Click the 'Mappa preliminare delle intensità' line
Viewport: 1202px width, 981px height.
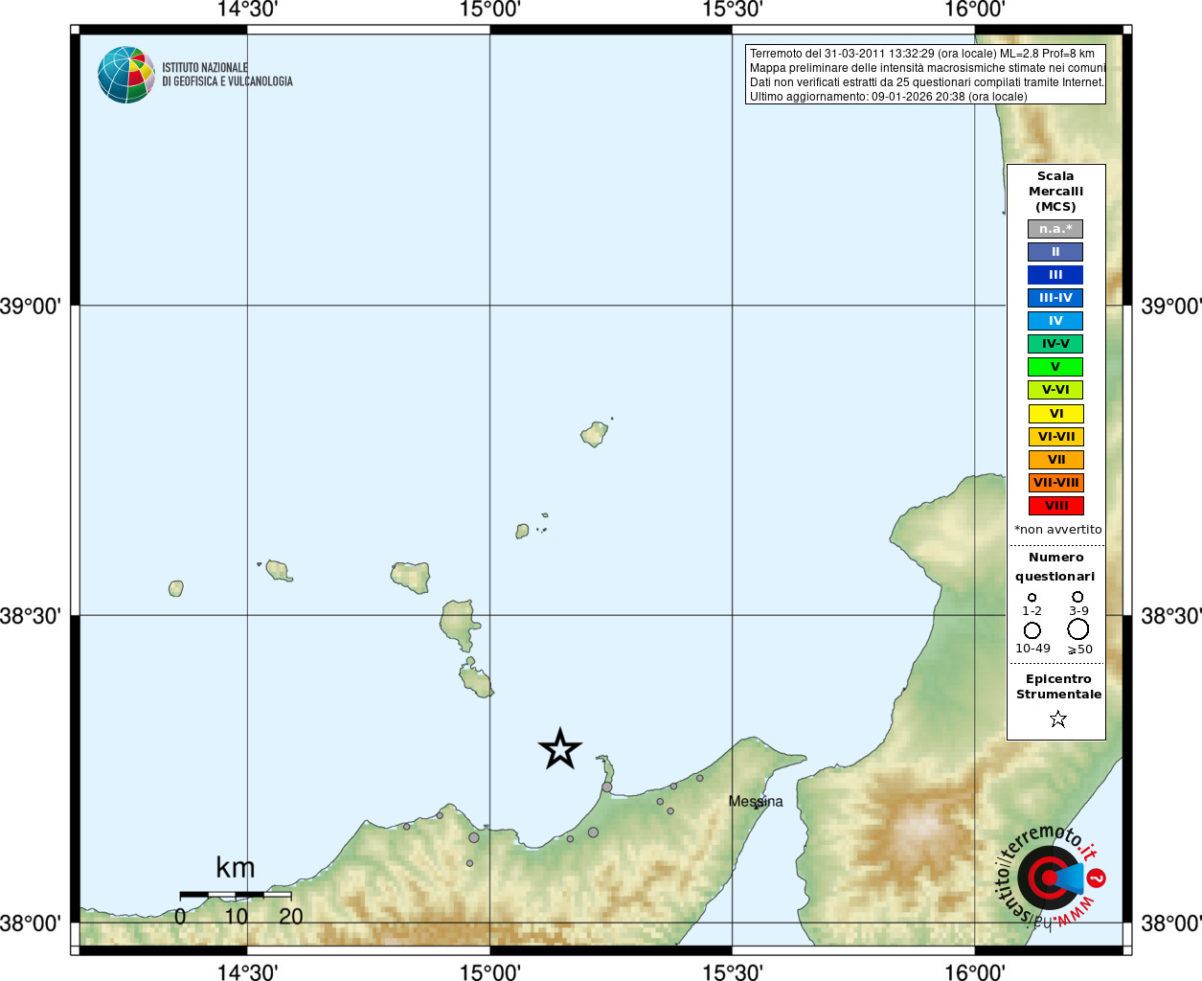[x=928, y=68]
